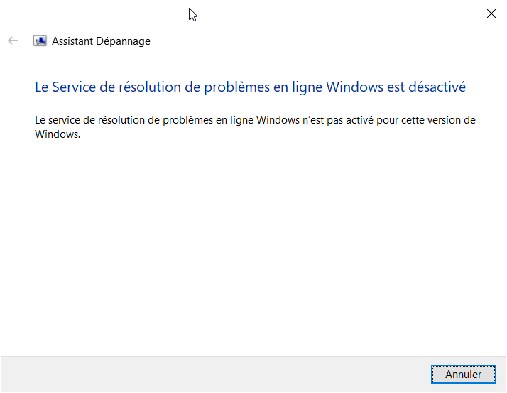Click "Le service" starting the black paragraph
Screen dimensions: 507x393
pyautogui.click(x=58, y=120)
